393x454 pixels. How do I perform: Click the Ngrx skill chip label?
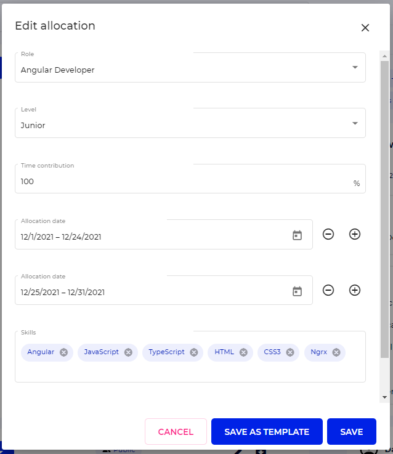point(319,352)
